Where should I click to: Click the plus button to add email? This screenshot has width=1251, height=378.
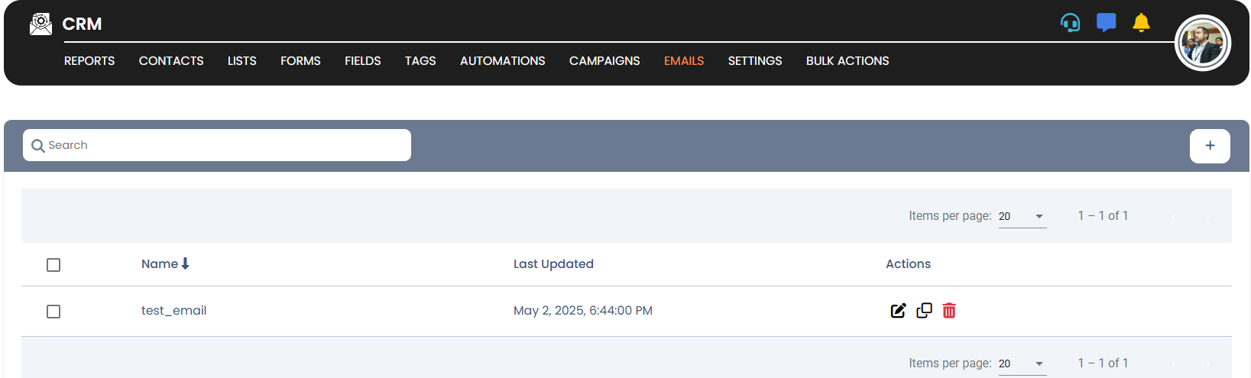[x=1210, y=146]
